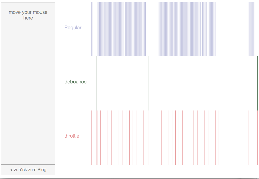Open the "< zurück zum Blog" link
This screenshot has width=259, height=179.
coord(28,170)
